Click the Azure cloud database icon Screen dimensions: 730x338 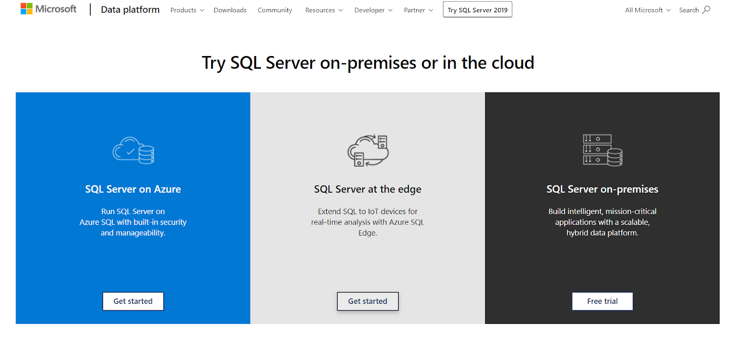(133, 150)
